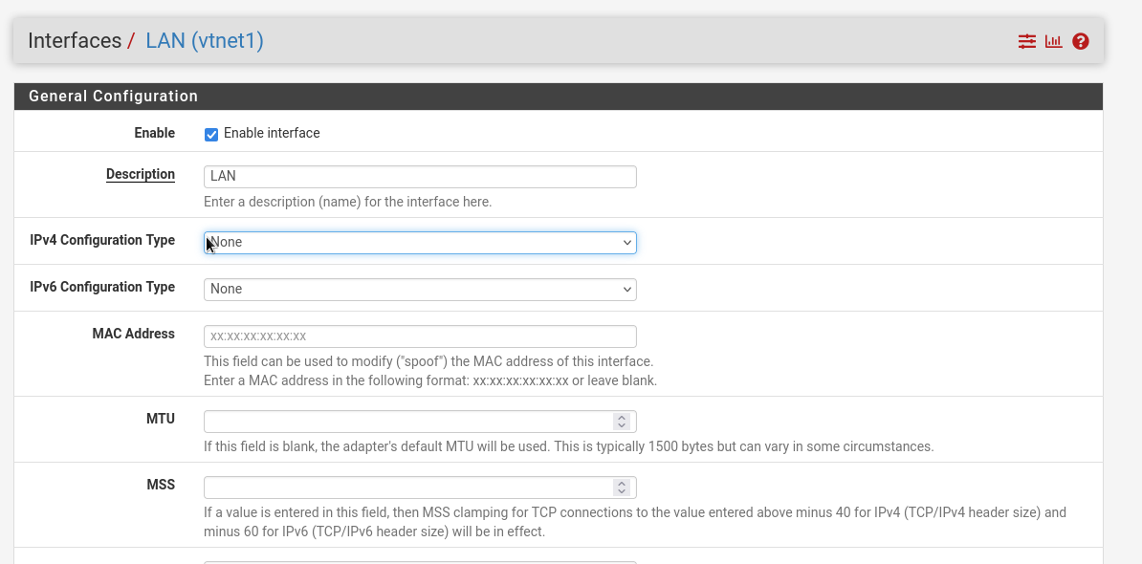Disable the Enable interface checkbox

pyautogui.click(x=211, y=134)
